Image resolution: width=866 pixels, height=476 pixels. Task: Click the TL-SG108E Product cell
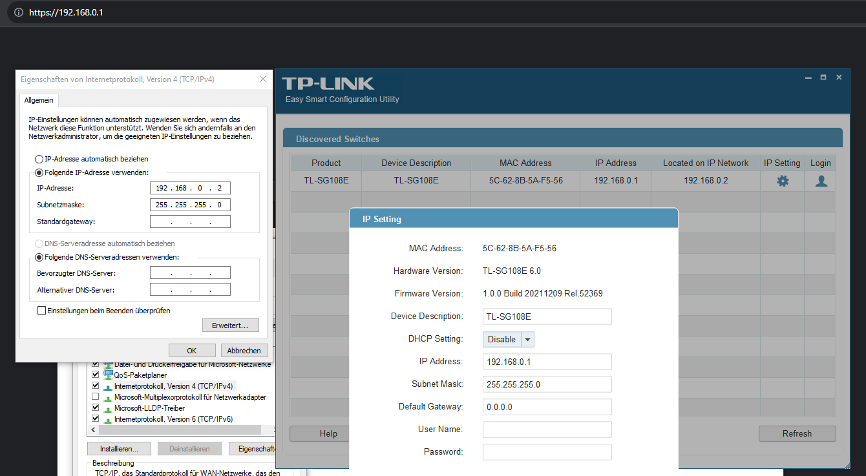click(326, 181)
